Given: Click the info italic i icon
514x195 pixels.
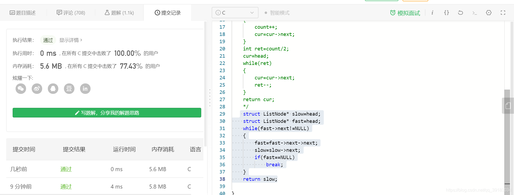Looking at the screenshot, I should pyautogui.click(x=432, y=13).
